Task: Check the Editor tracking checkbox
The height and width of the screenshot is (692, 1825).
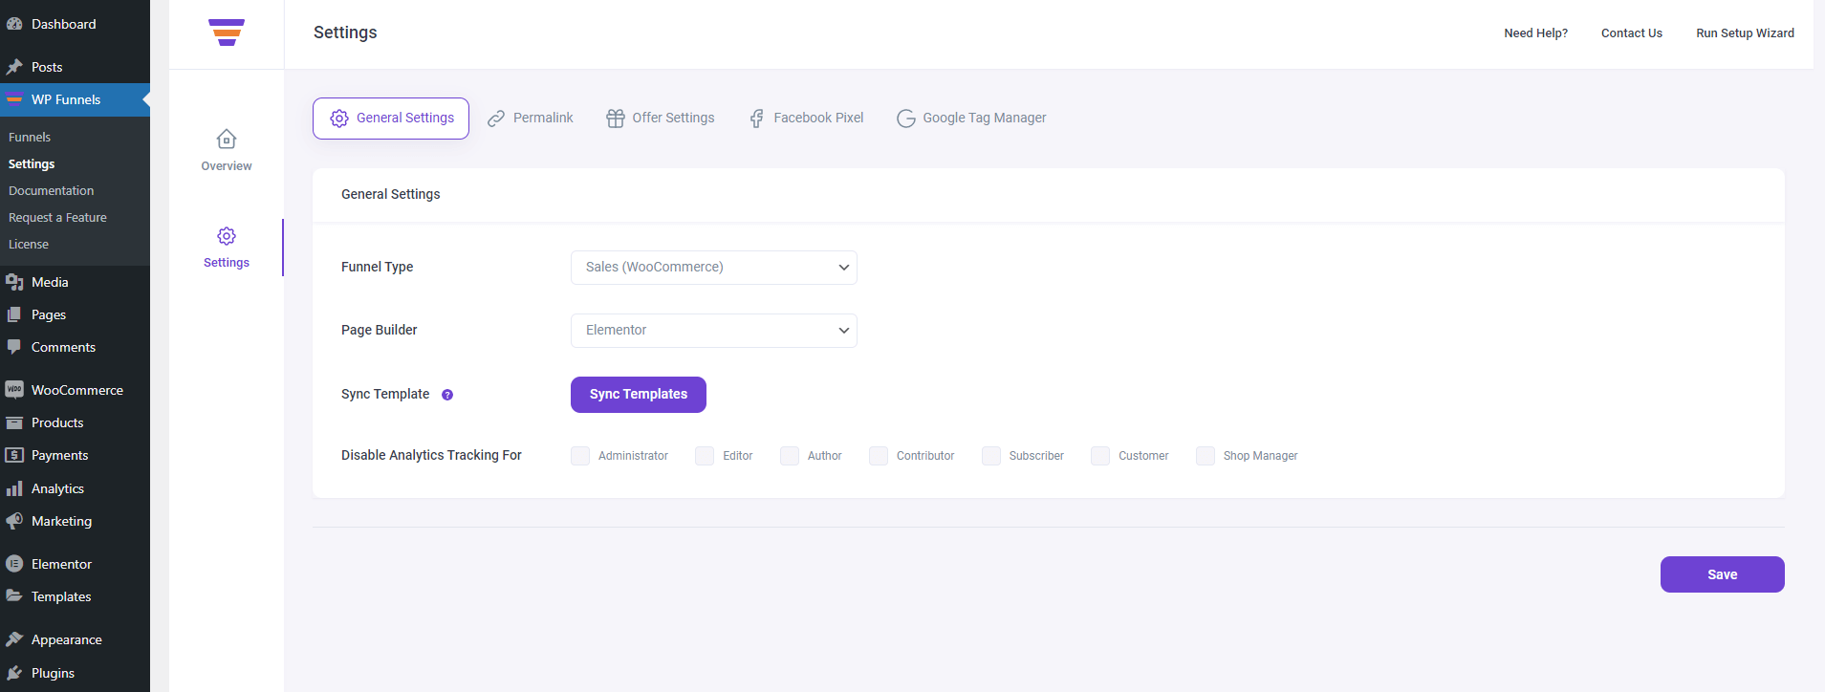Action: tap(705, 456)
